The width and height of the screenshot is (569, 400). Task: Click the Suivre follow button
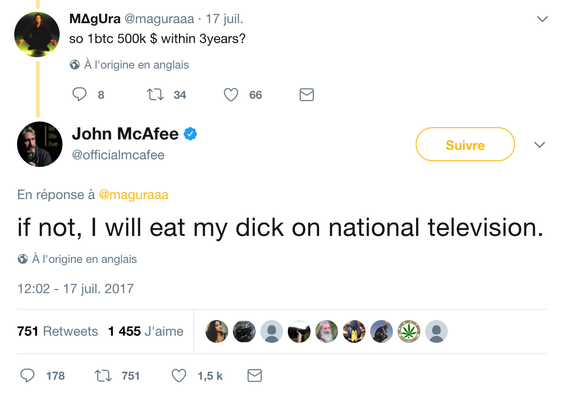(465, 145)
